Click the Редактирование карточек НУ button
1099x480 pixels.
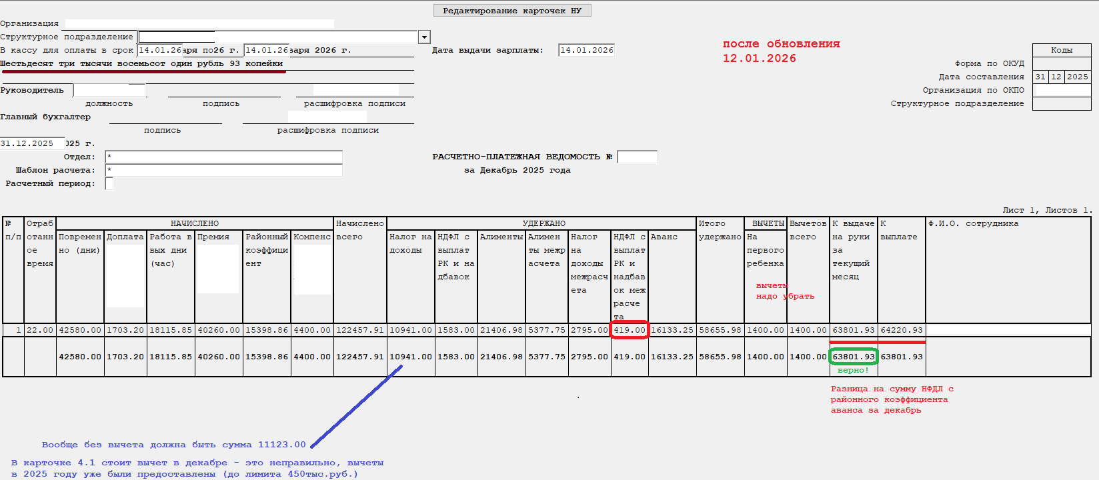[512, 11]
